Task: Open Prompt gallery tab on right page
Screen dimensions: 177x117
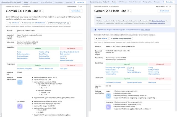Action: click(x=147, y=2)
